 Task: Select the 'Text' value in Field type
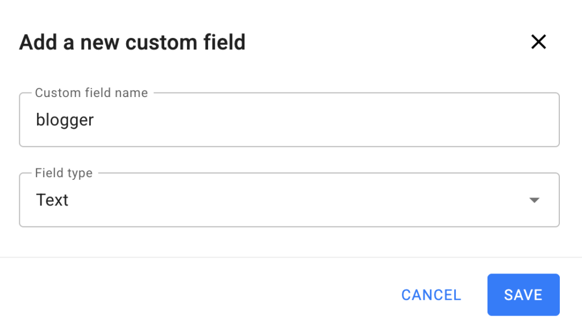52,200
